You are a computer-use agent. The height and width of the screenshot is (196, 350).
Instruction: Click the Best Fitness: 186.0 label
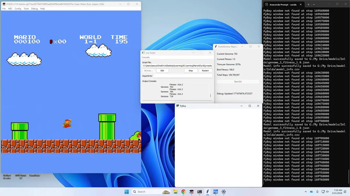tap(225, 70)
